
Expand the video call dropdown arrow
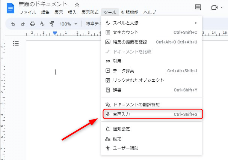point(222,7)
